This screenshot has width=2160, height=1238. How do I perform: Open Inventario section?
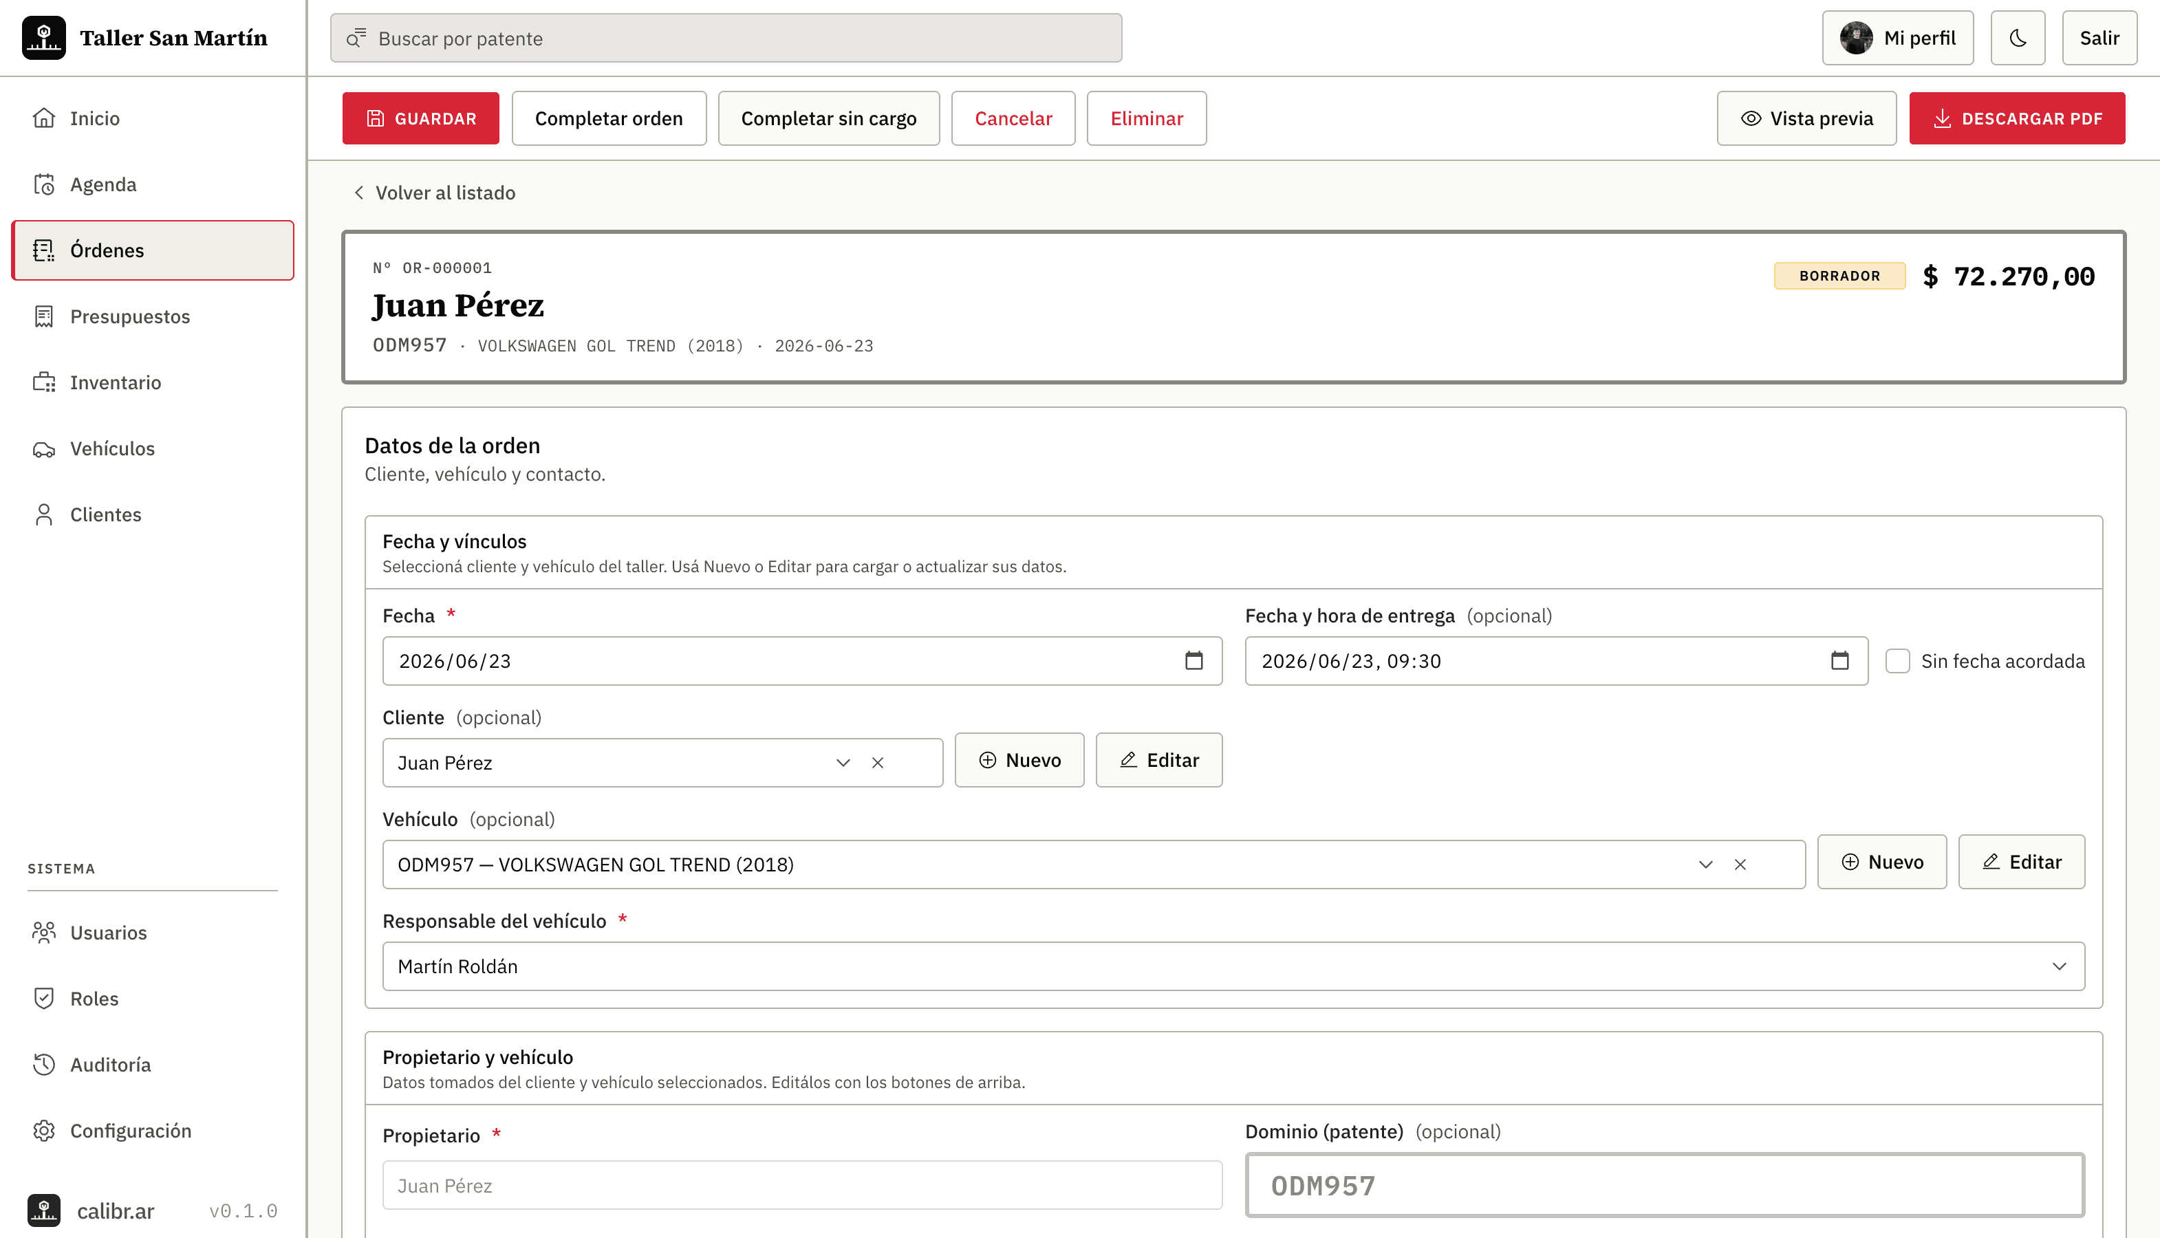click(x=153, y=382)
